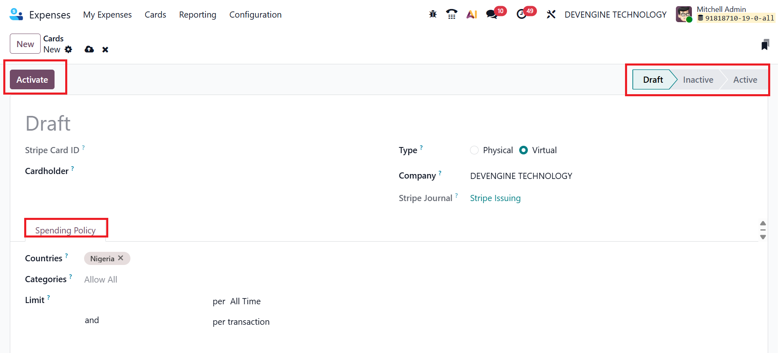778x353 pixels.
Task: Click the bug debug icon
Action: click(x=433, y=14)
